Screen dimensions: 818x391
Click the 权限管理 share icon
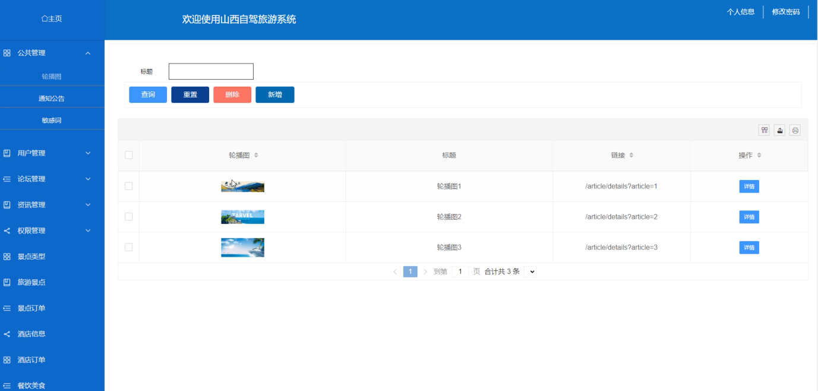point(7,231)
